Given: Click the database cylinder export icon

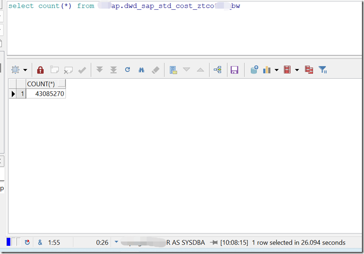Looking at the screenshot, I should click(254, 70).
